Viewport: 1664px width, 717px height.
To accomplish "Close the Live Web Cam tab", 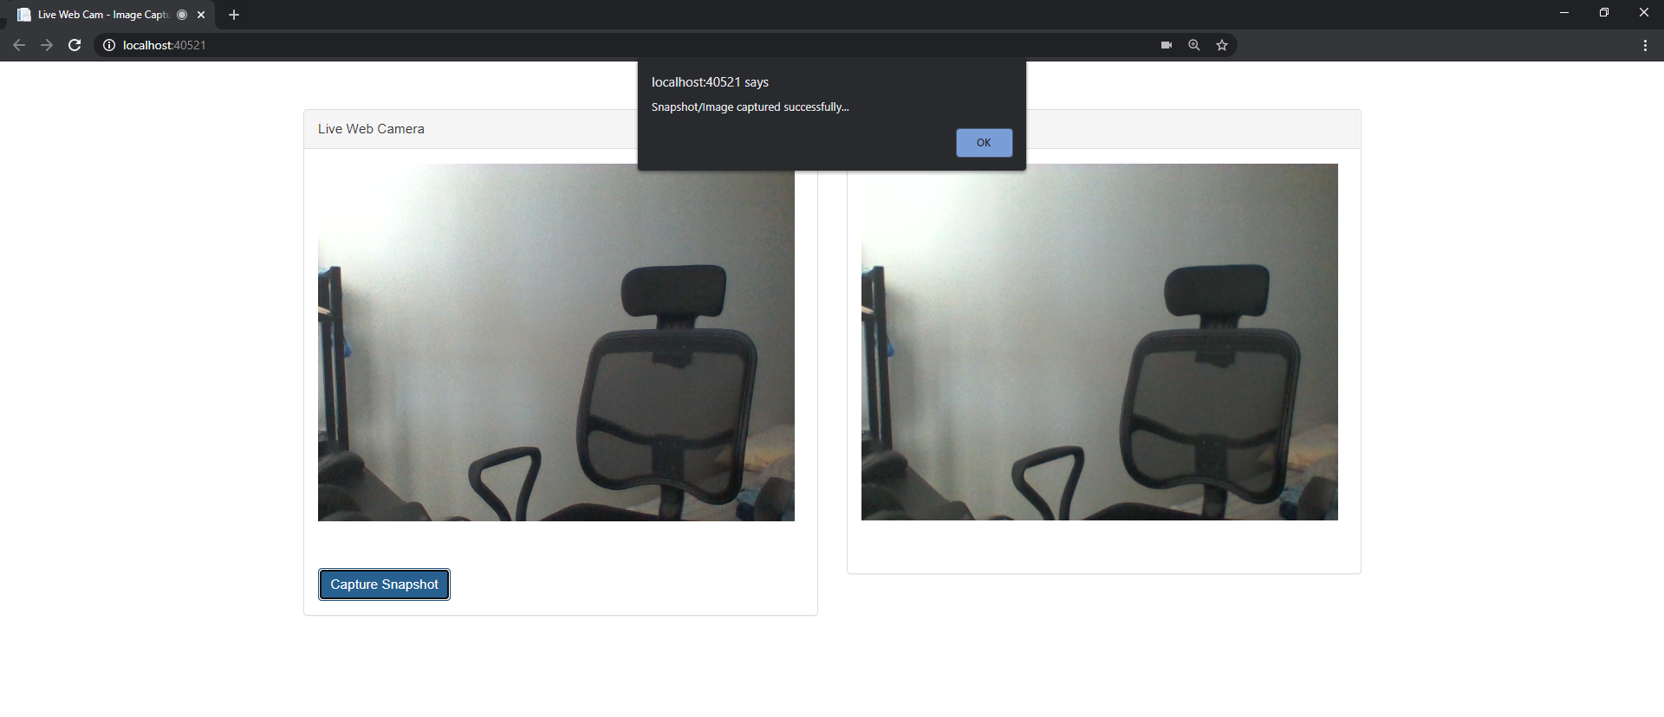I will point(201,15).
